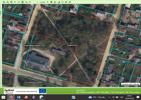
Task: Zoom to full extent with globe icon
Action: point(11,2)
